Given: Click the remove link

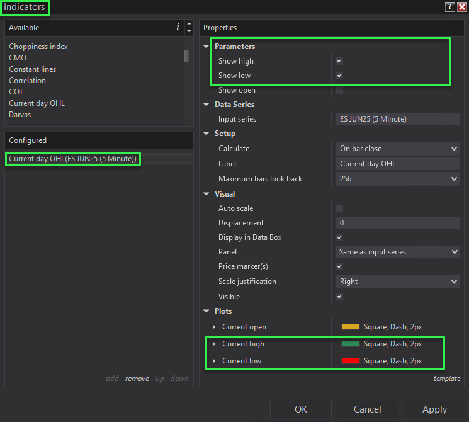Looking at the screenshot, I should [x=137, y=379].
